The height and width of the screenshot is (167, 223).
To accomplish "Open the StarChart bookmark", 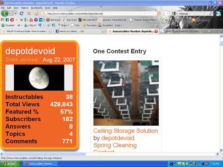I will click(70, 20).
